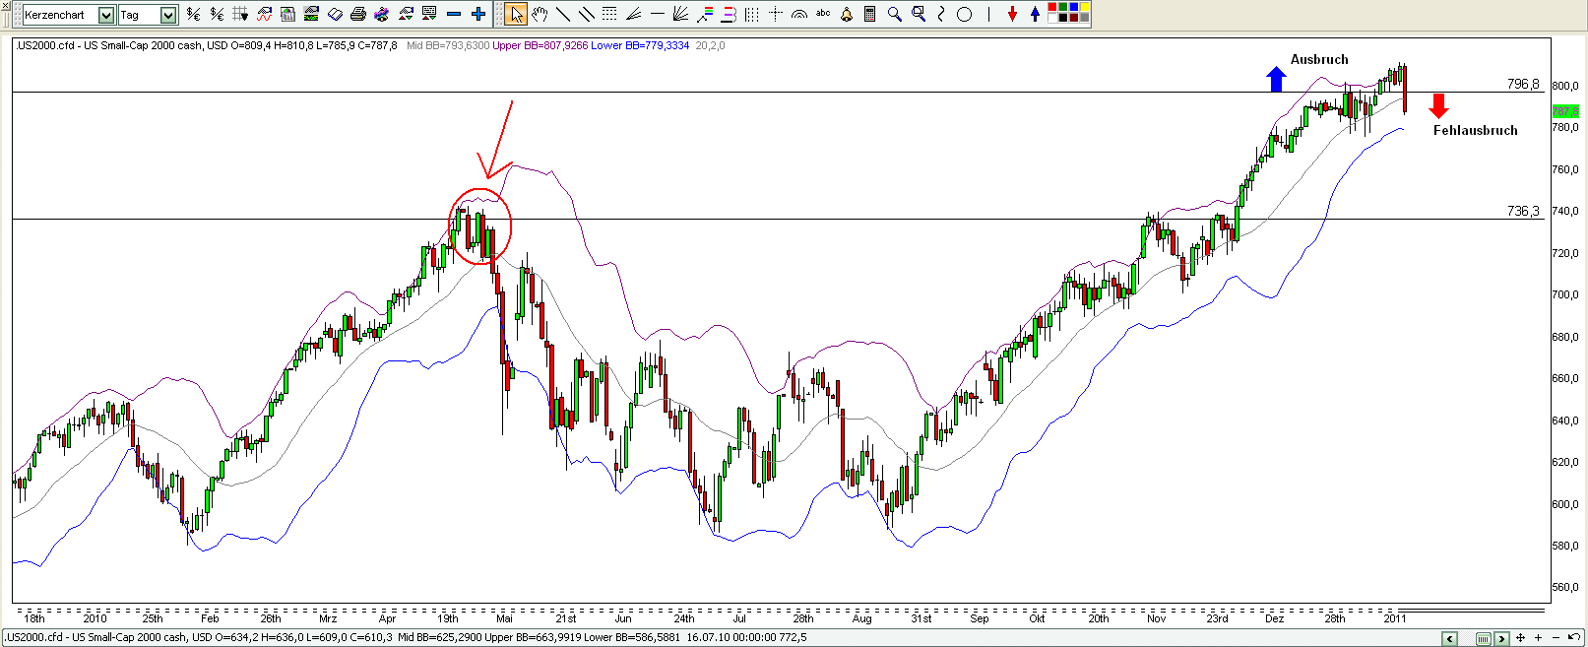Print the chart with printer icon

click(358, 14)
